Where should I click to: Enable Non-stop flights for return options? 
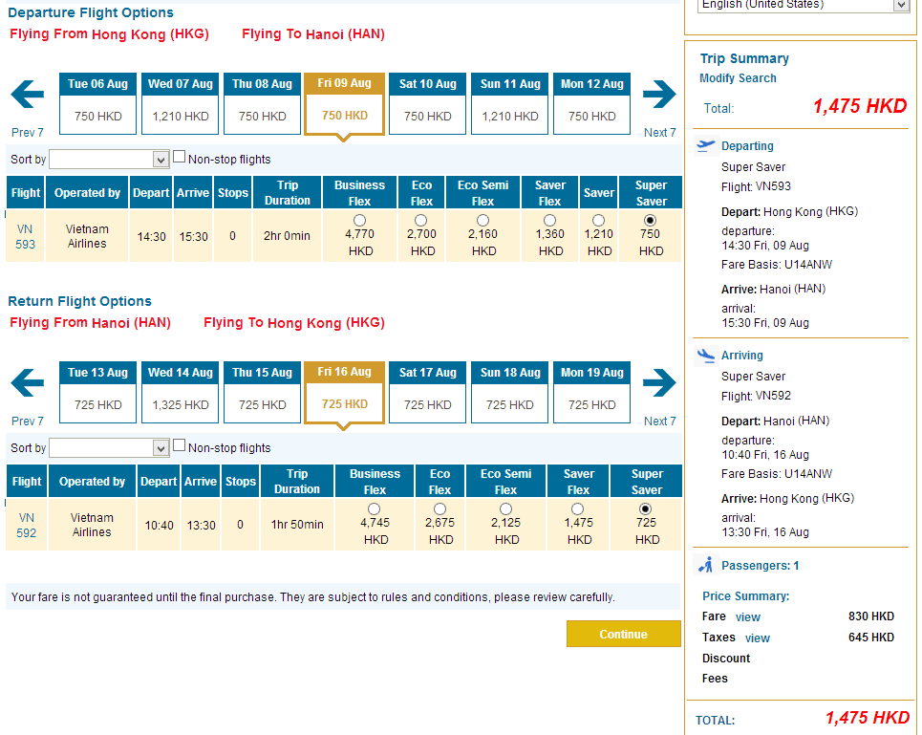(x=179, y=445)
